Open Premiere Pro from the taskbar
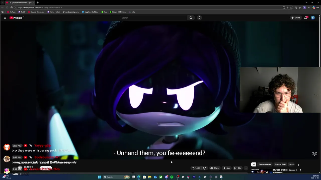 pos(194,177)
